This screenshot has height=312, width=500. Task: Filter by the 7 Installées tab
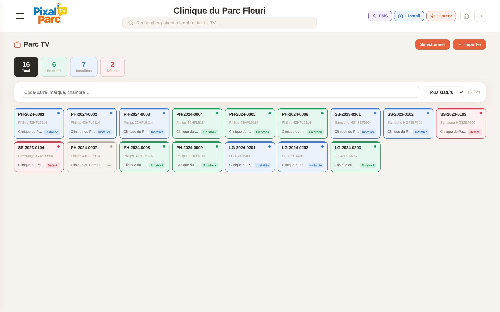pos(84,67)
